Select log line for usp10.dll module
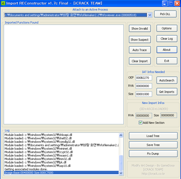181x179 pixels. (61, 166)
